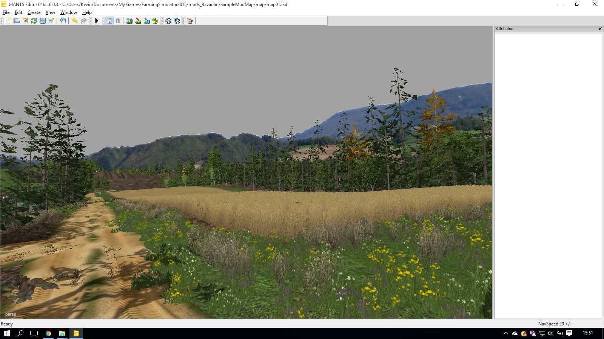
Task: Click the persp viewport label
Action: pyautogui.click(x=11, y=314)
